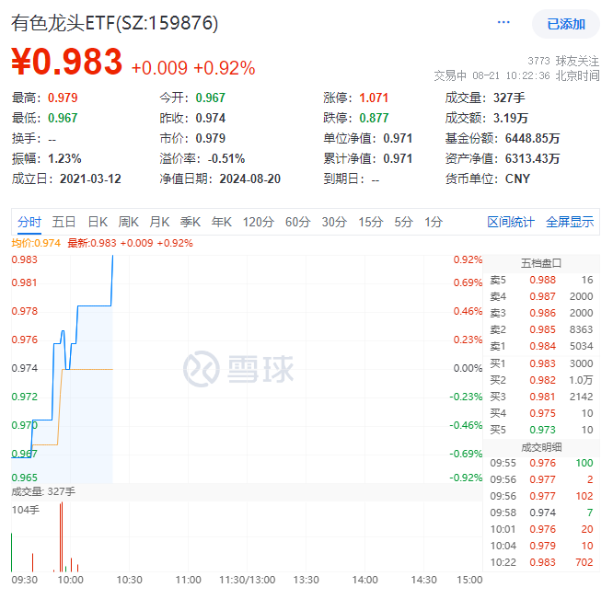This screenshot has height=599, width=613.
Task: Switch to the 日K tab
Action: [98, 222]
